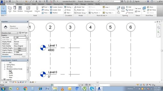Select the Ramp tool

coord(67,10)
